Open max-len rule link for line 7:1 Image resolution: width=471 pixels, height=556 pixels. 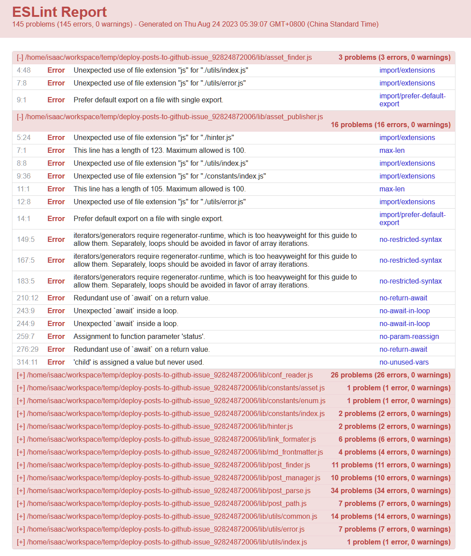coord(392,151)
